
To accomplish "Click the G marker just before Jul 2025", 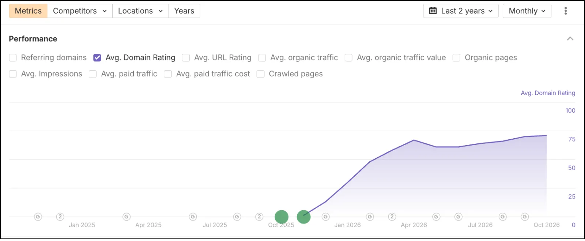I will click(193, 217).
